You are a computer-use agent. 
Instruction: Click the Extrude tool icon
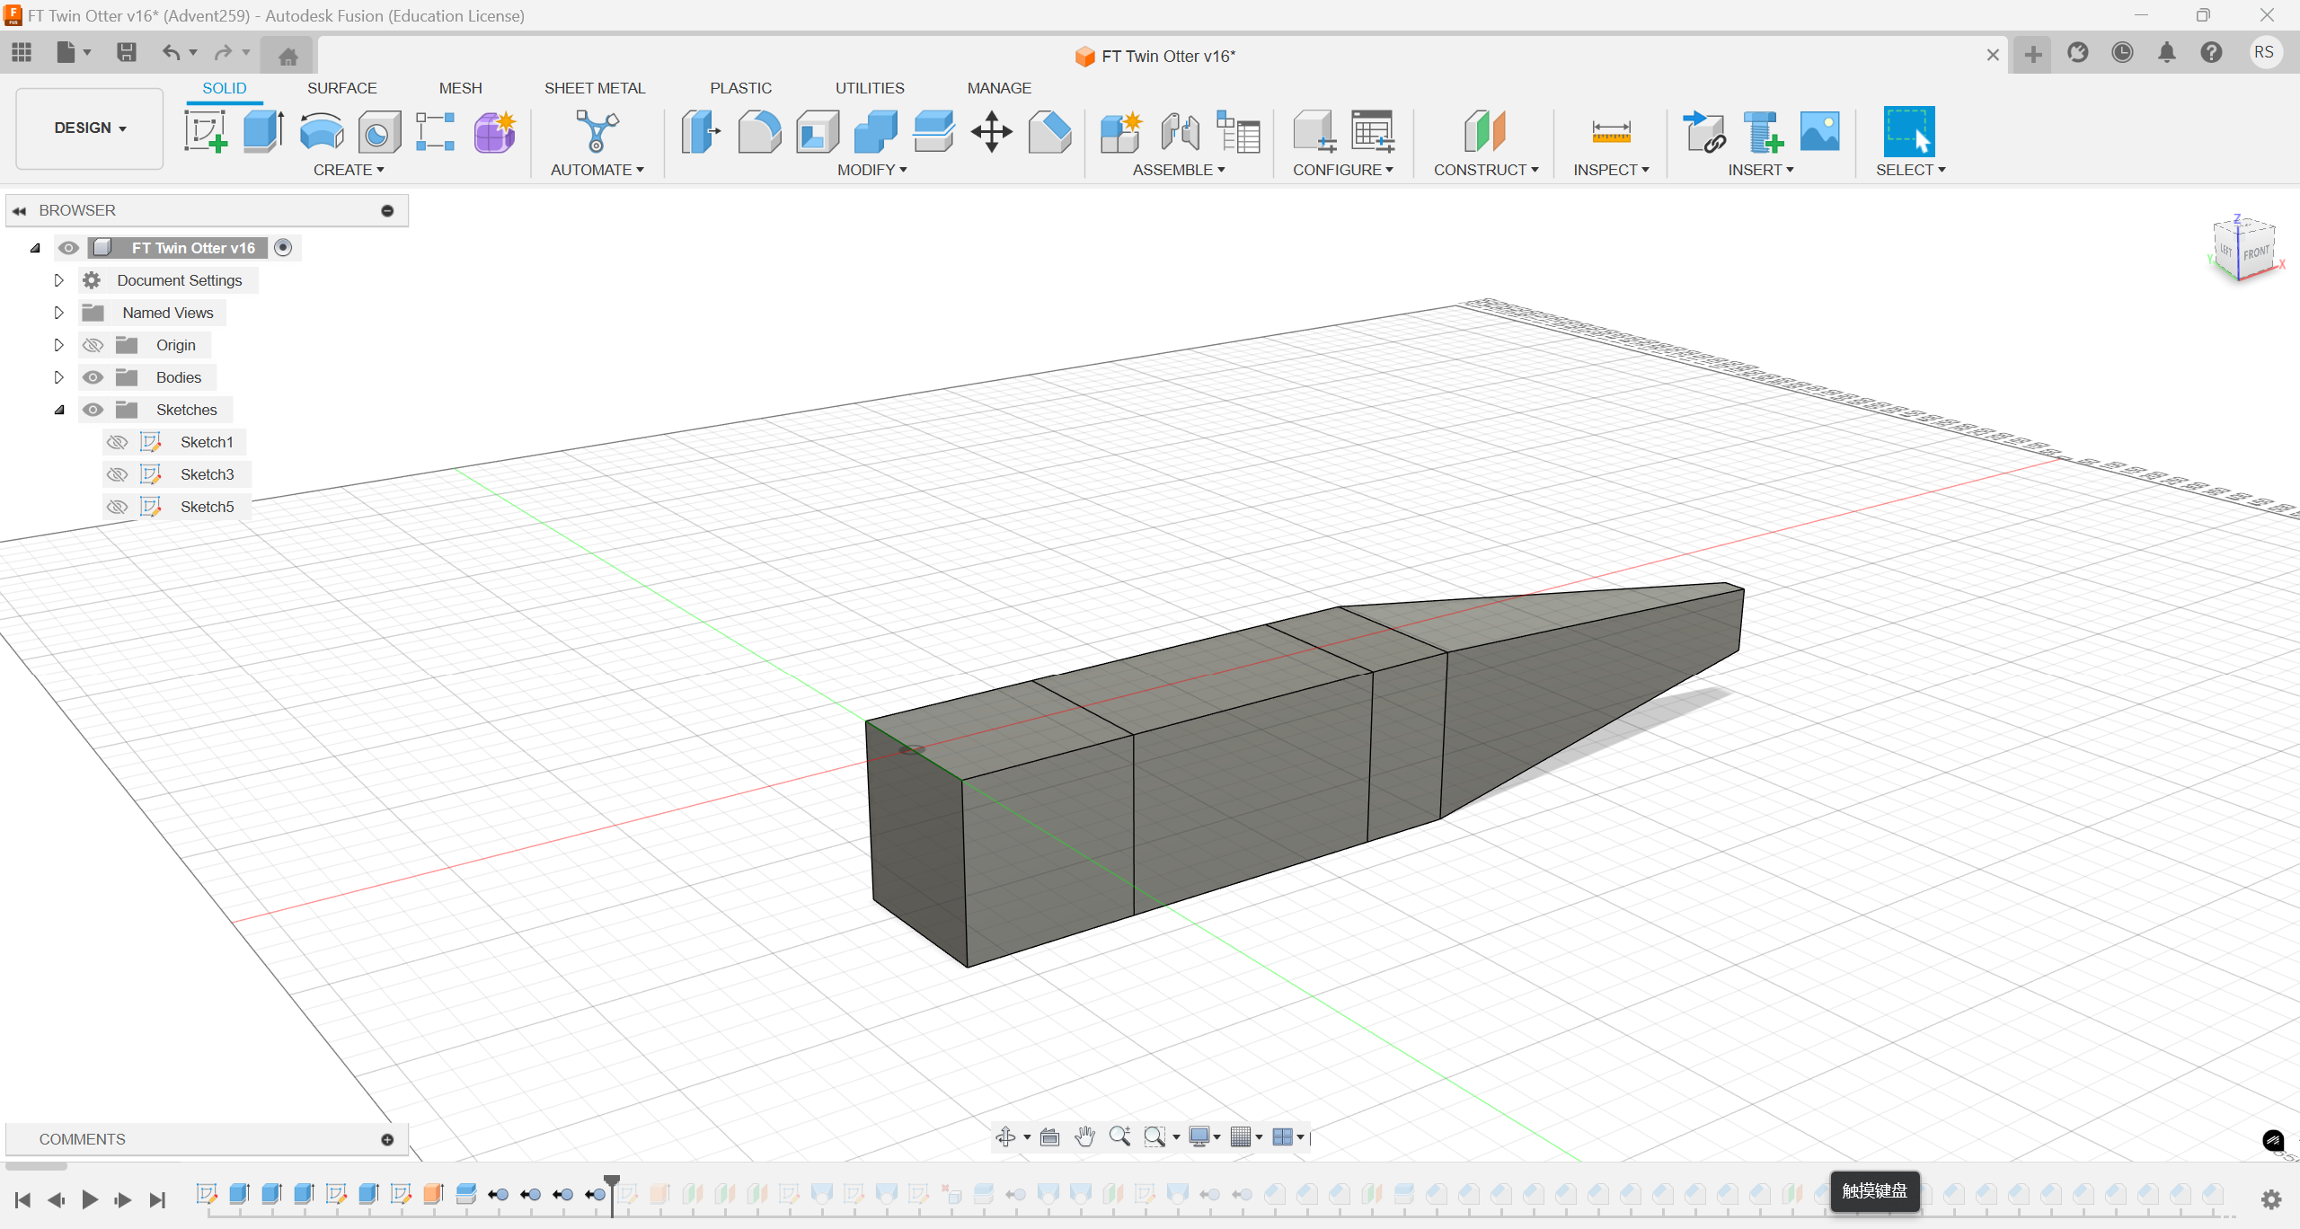(263, 132)
